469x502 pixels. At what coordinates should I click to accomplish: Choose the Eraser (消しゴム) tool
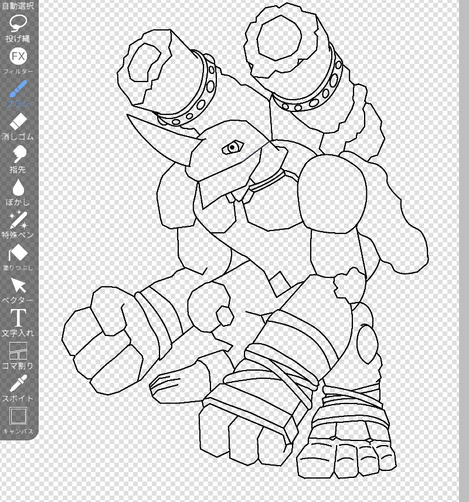18,127
